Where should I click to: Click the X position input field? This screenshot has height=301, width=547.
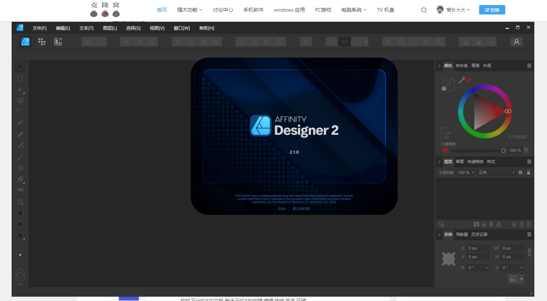click(x=478, y=248)
